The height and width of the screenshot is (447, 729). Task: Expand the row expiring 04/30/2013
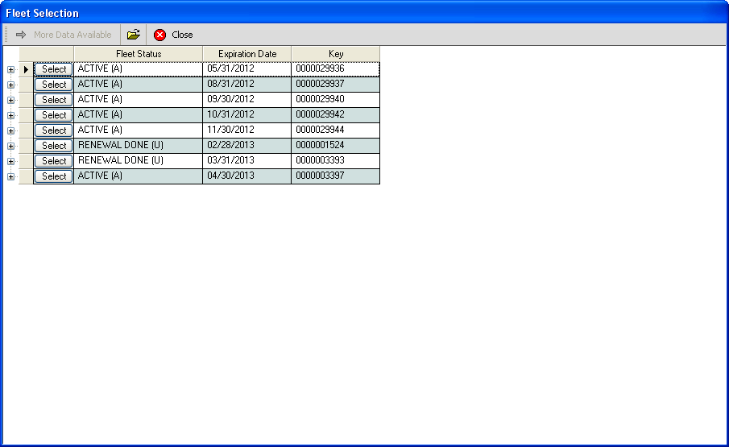point(10,176)
